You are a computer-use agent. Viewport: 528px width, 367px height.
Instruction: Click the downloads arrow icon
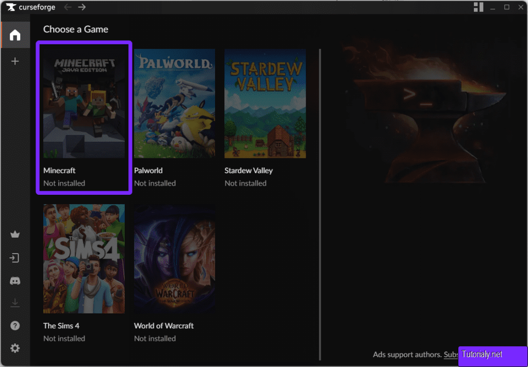click(15, 303)
